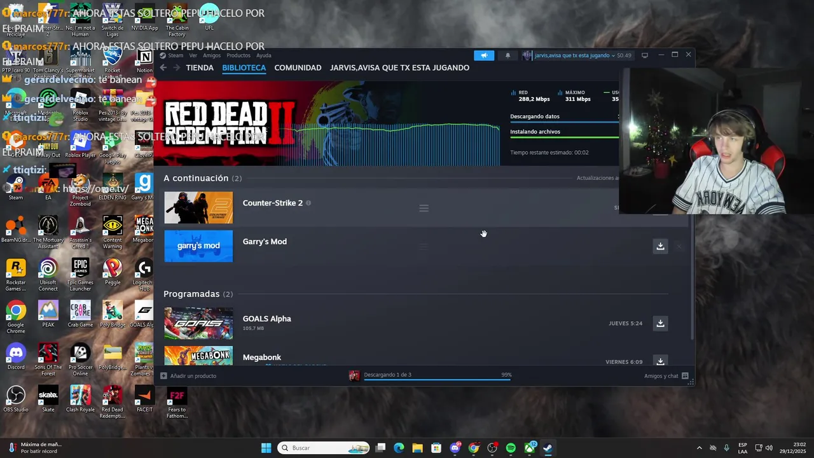Open Discord desktop shortcut
Screen dimensions: 814x458
coord(16,356)
